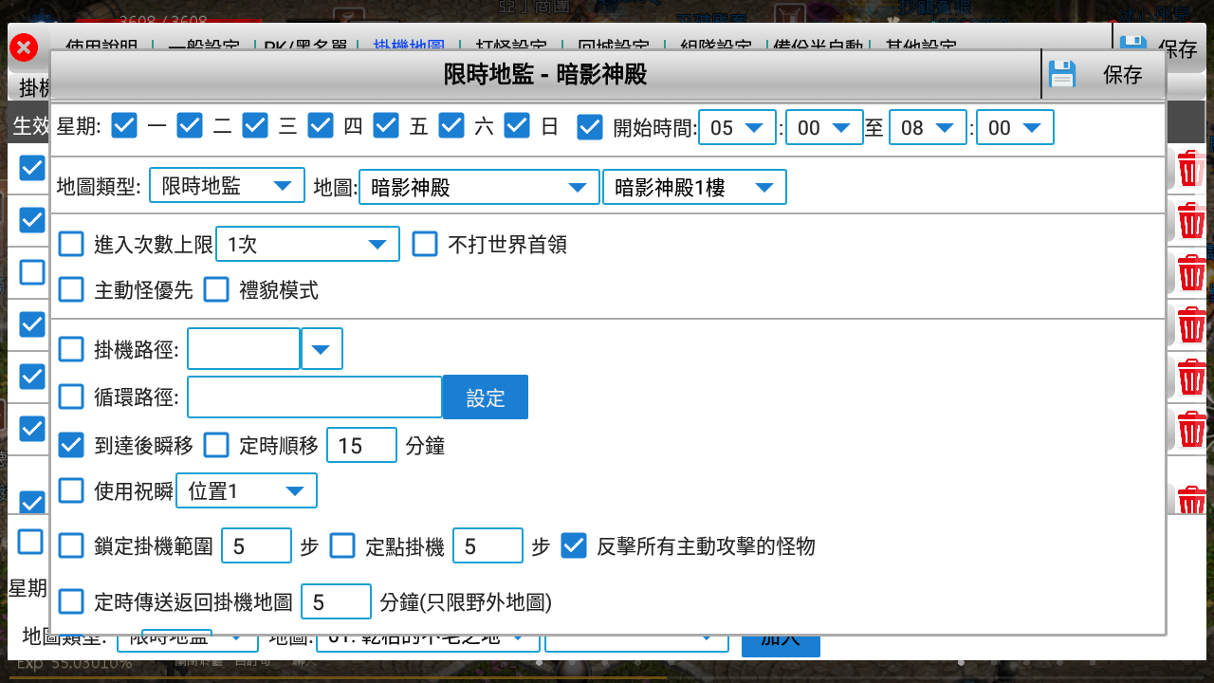Enable the 不打世界首領 checkbox

click(x=424, y=244)
